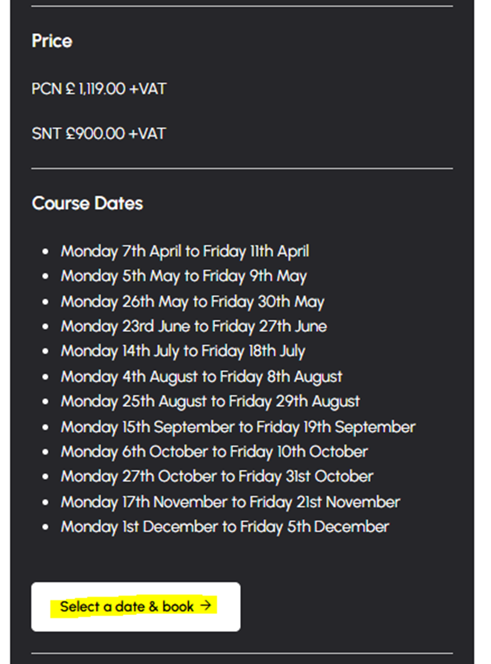Viewport: 491px width, 664px height.
Task: Pick the Monday 27th October course date
Action: 217,476
